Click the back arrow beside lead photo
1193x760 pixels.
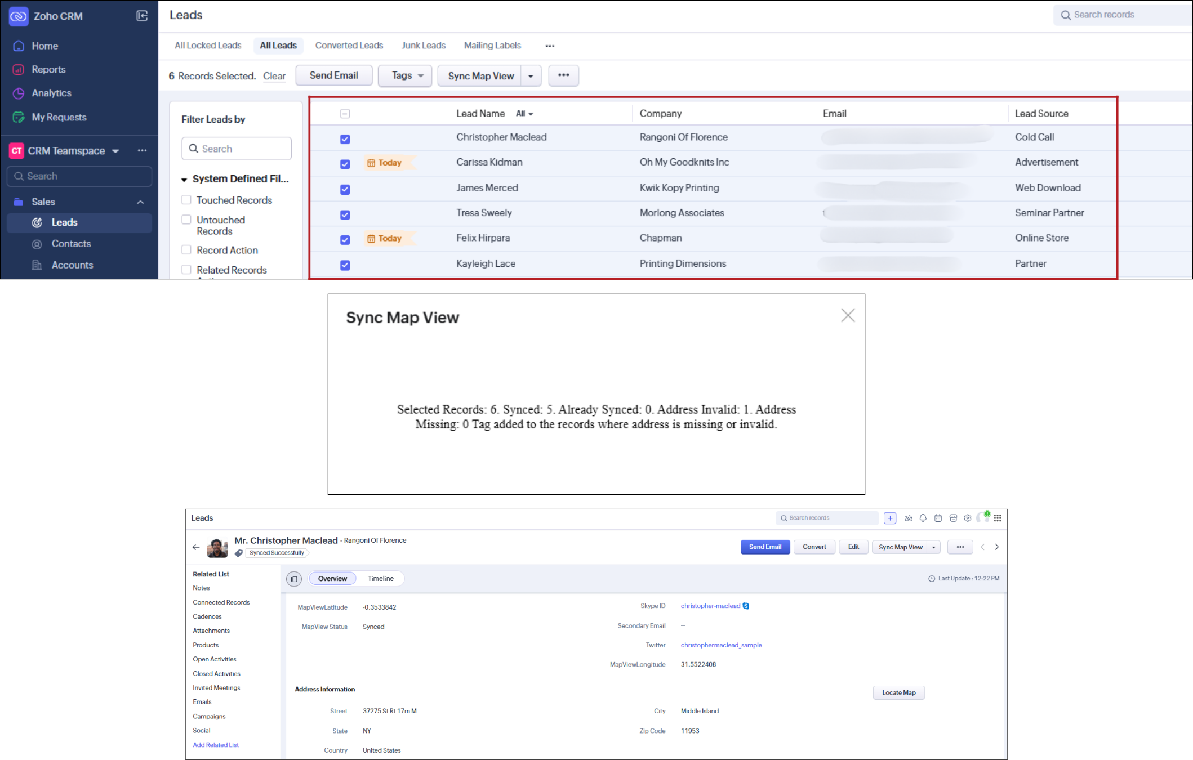(x=196, y=547)
